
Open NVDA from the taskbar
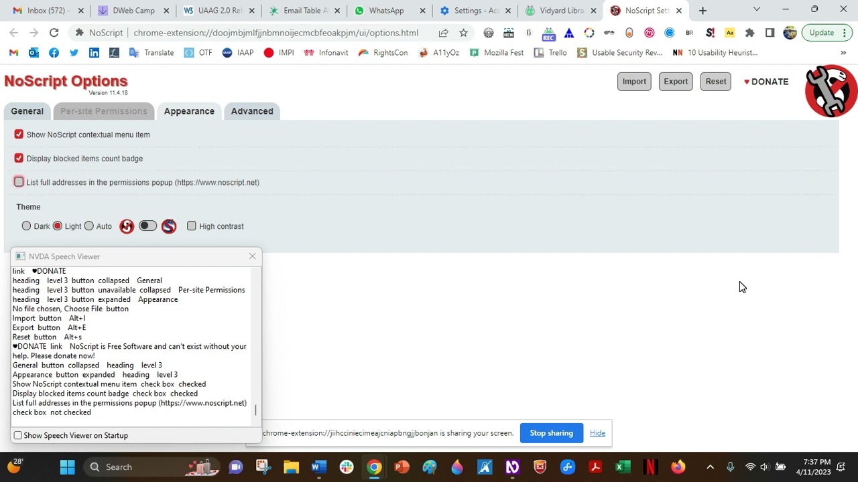click(x=513, y=467)
